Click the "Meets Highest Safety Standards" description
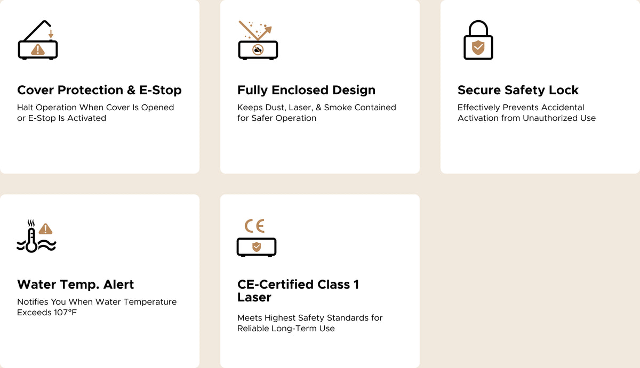640x368 pixels. 310,318
